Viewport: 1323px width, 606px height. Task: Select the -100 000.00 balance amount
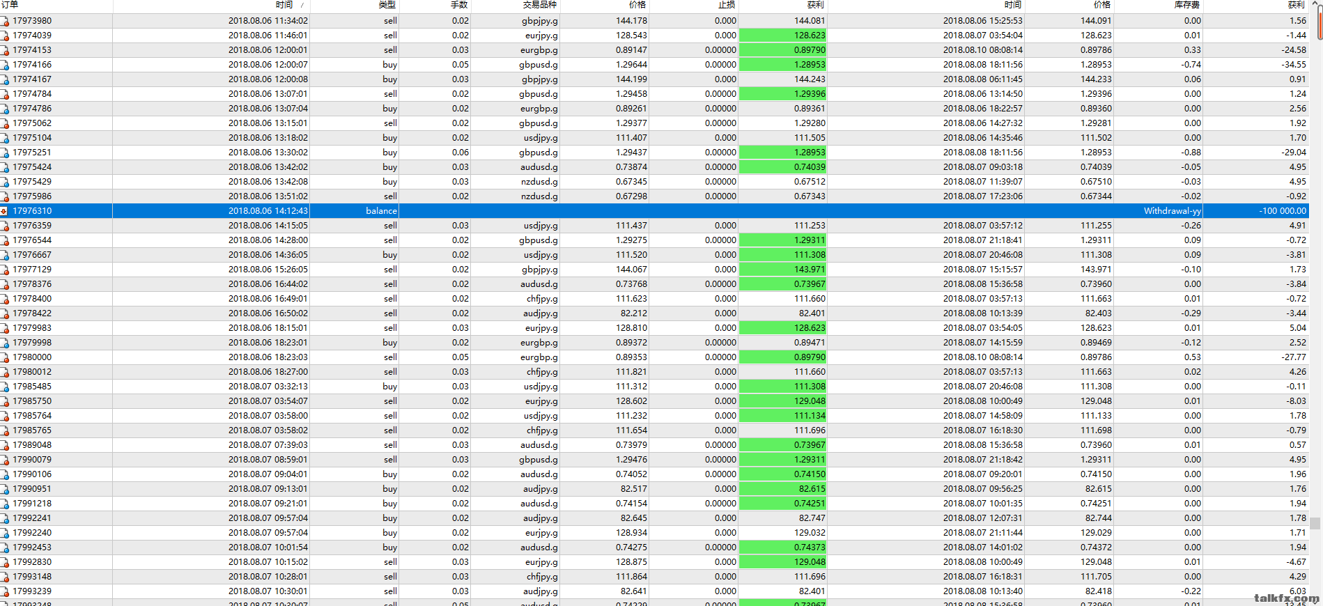(1283, 211)
